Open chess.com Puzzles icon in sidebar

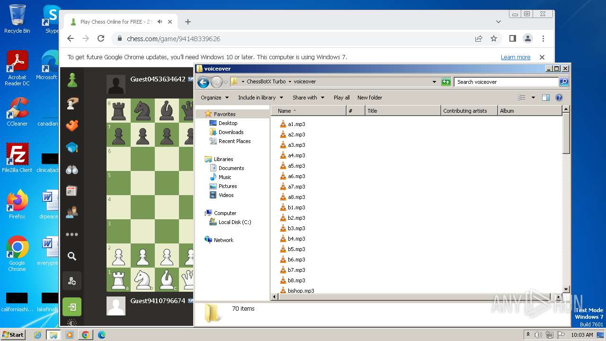click(x=72, y=126)
